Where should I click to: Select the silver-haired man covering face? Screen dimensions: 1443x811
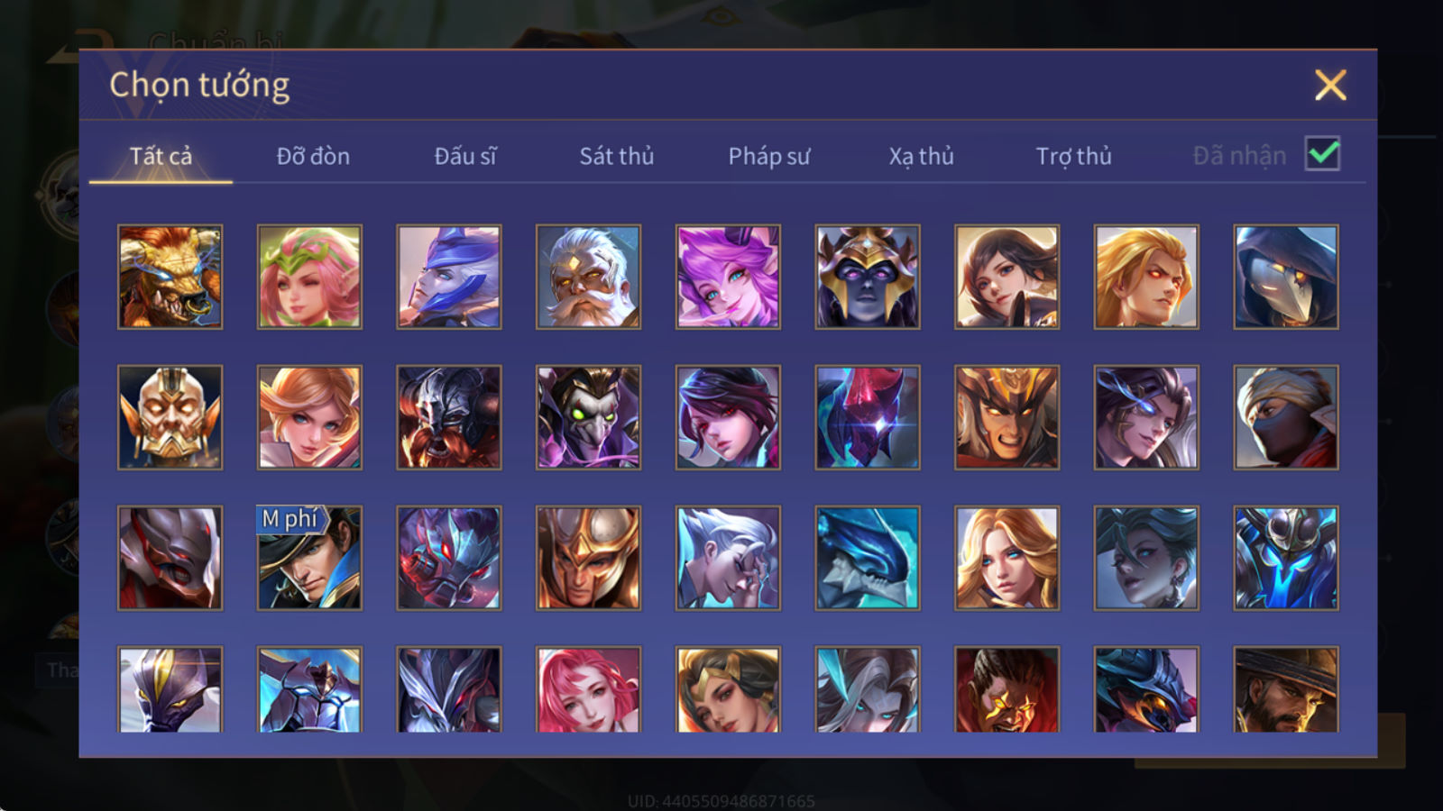click(728, 558)
